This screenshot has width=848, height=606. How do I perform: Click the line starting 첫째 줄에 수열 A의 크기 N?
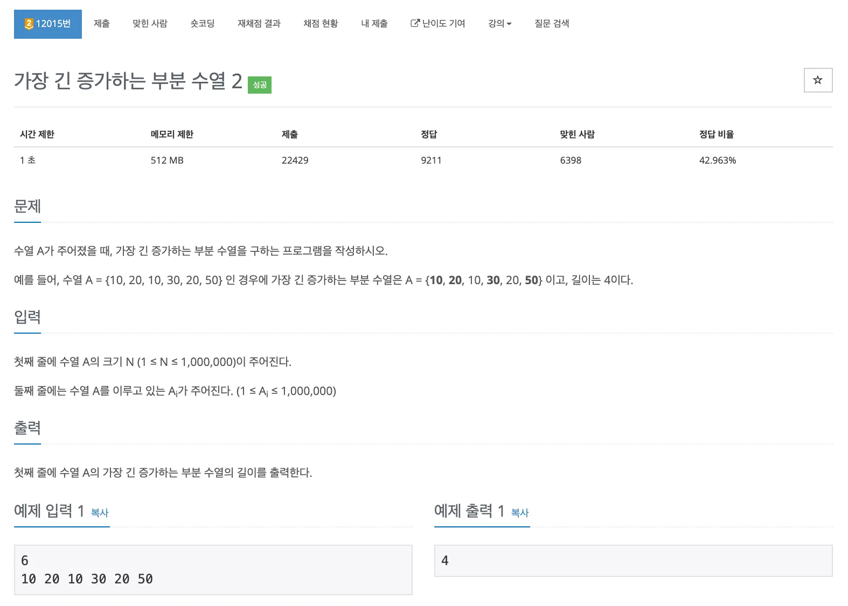coord(152,362)
